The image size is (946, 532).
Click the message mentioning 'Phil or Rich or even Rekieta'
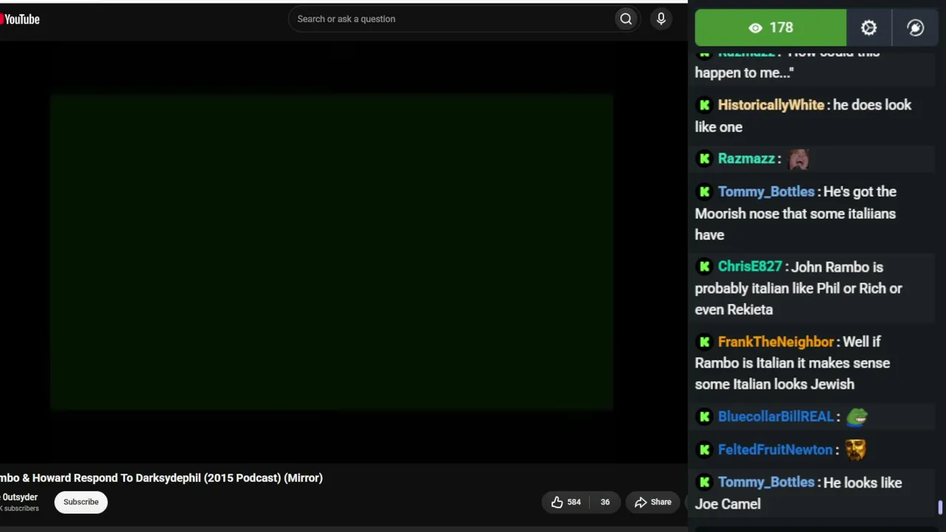pos(798,288)
